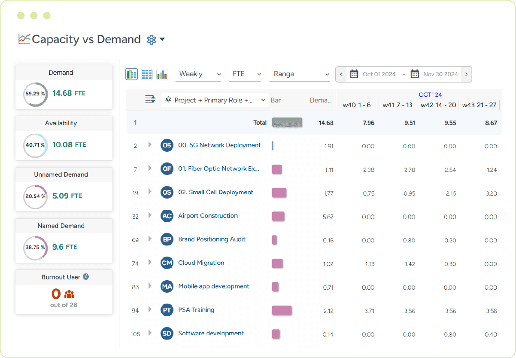
Task: Open the Capacity vs Demand settings gear
Action: pos(151,39)
